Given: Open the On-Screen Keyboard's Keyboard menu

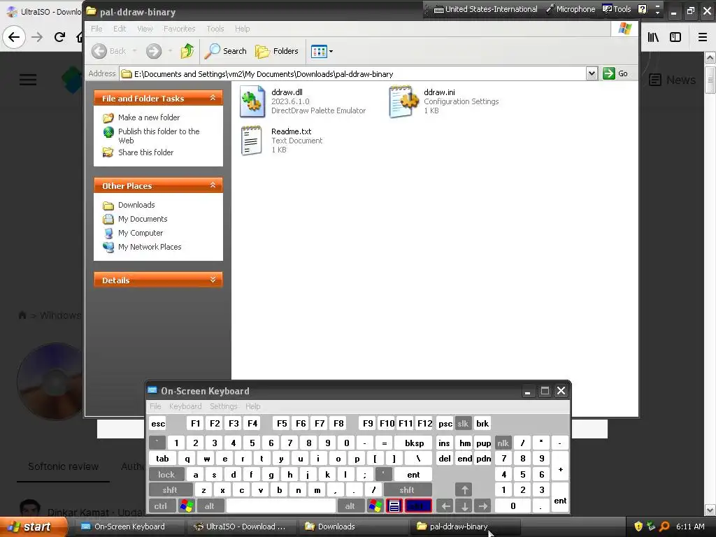Looking at the screenshot, I should (x=185, y=406).
